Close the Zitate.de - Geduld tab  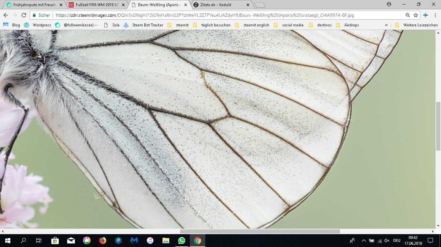click(x=248, y=5)
